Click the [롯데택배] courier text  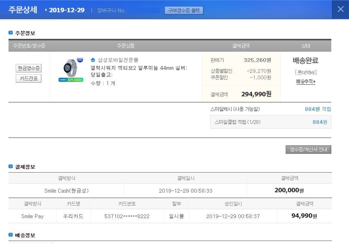coord(306,72)
